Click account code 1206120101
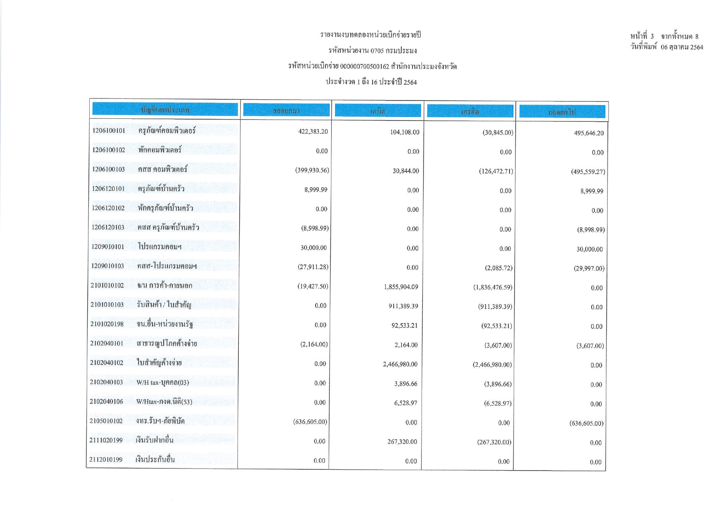Viewport: 728px width, 515px height. [x=108, y=189]
